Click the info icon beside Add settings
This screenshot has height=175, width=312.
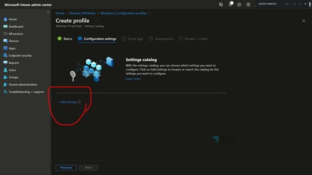tap(79, 102)
